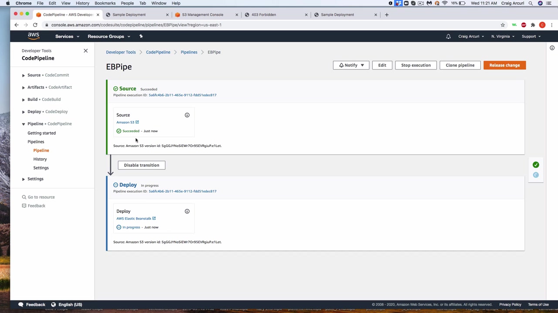Click the Go to resource search icon
The width and height of the screenshot is (558, 313).
[x=24, y=197]
